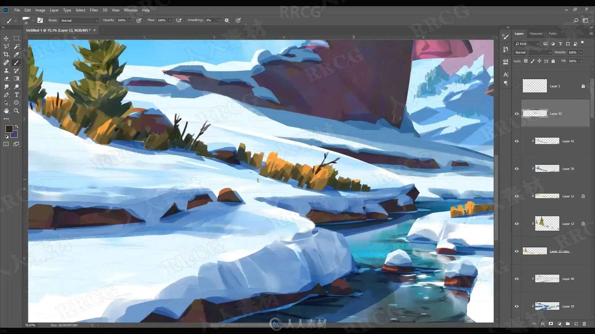Select the Zoom tool

point(16,111)
